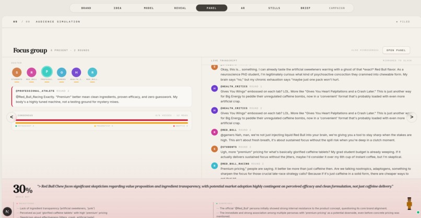Click the neuroscience PhD student message
Screen dimensions: 421x218
tap(314, 74)
